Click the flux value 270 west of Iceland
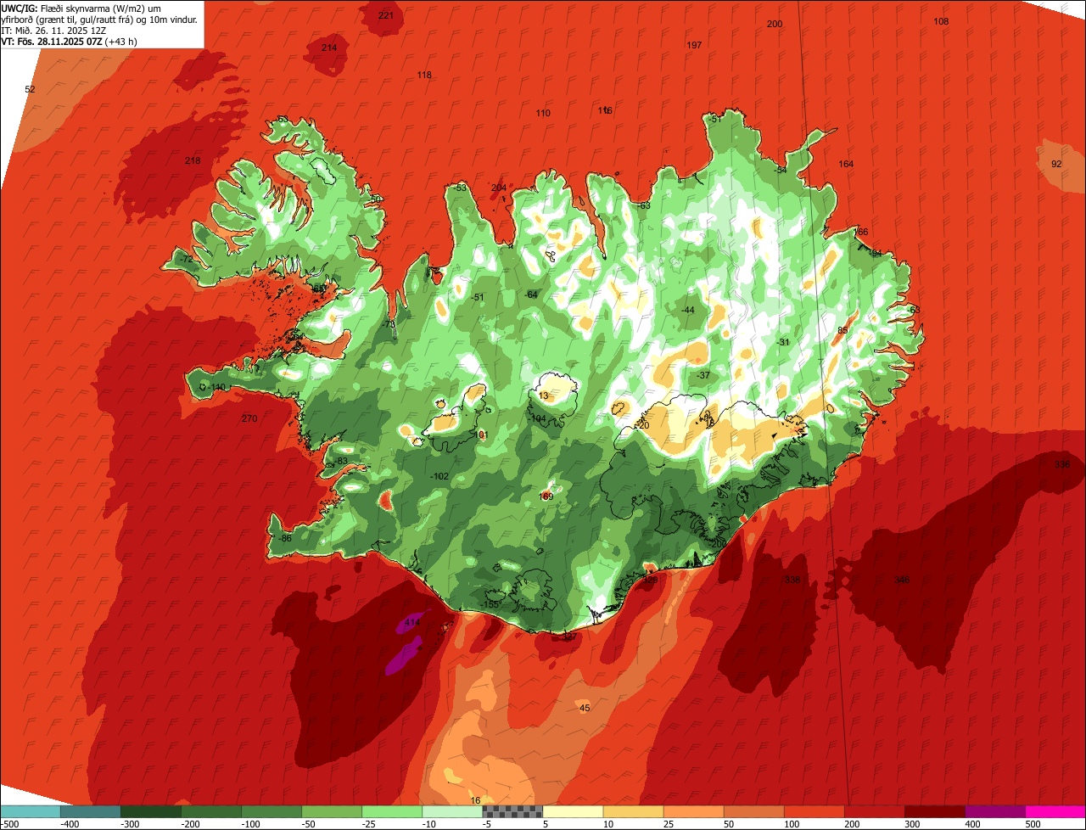1086x830 pixels. pyautogui.click(x=249, y=418)
